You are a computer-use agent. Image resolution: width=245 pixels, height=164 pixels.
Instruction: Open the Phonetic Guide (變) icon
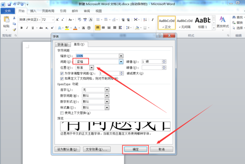[x=85, y=20]
